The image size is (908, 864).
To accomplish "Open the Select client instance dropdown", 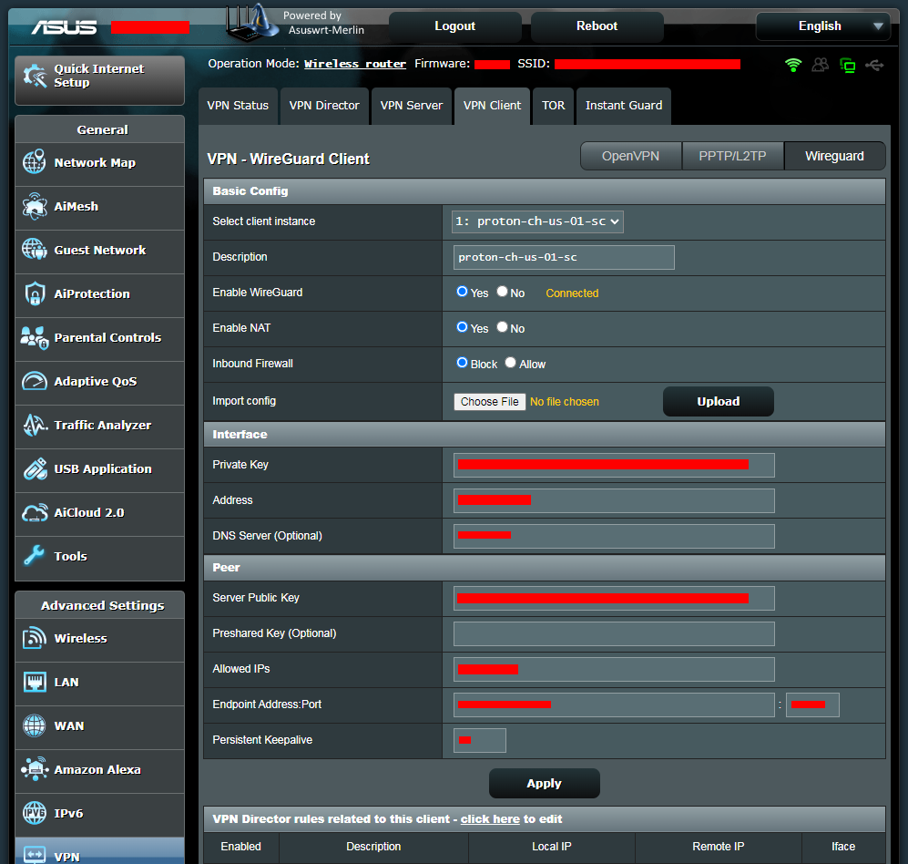I will tap(537, 221).
